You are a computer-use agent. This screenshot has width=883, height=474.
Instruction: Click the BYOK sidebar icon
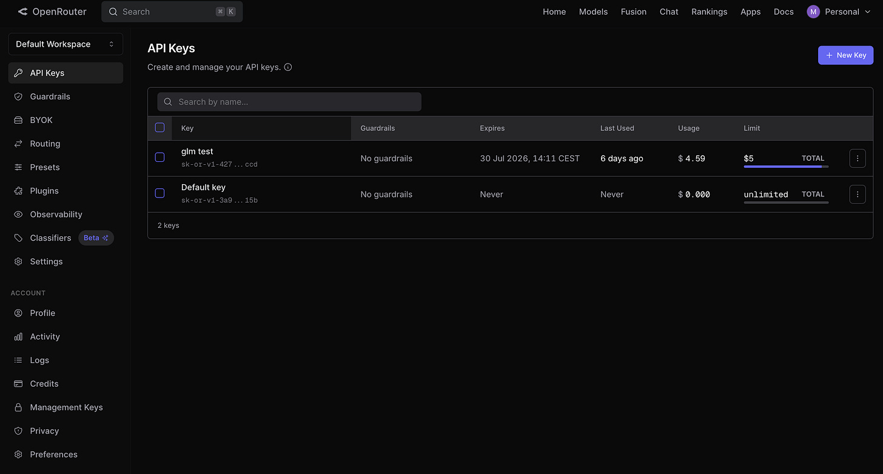(x=18, y=120)
